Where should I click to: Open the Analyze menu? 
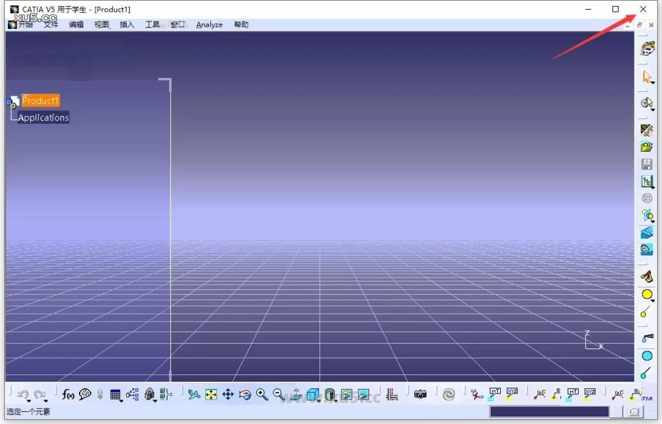[x=209, y=25]
